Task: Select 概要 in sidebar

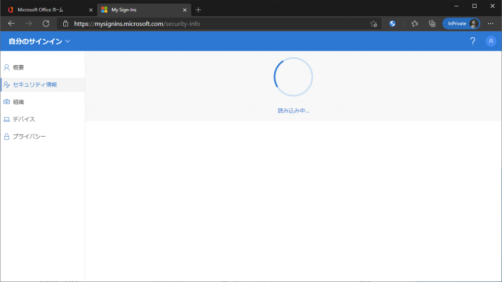Action: click(43, 68)
